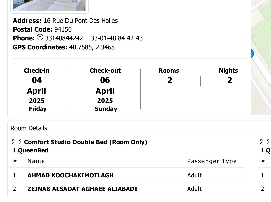Select guest row ZEINAB ALSADAT AGHAEE ALIABADI
This screenshot has height=202, width=271.
click(x=82, y=189)
